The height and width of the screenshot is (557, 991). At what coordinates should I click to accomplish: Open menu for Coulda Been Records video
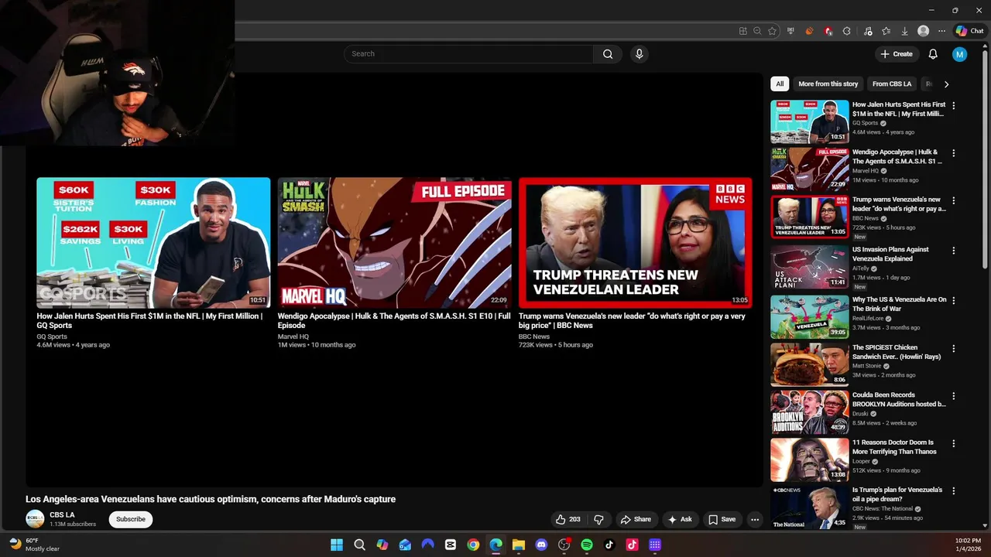(954, 396)
